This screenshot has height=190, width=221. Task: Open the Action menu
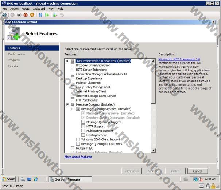[x=14, y=9]
